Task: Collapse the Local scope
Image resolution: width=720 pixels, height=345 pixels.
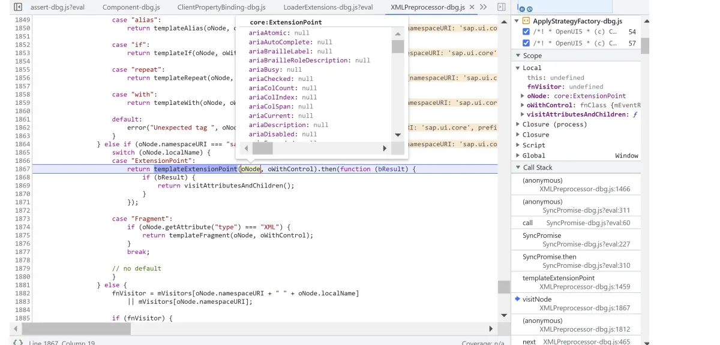Action: coord(517,68)
